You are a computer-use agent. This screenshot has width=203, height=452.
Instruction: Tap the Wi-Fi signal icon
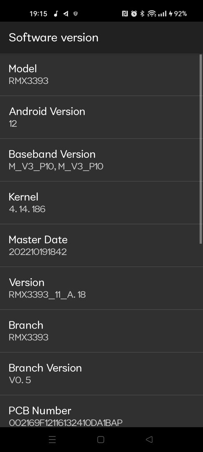click(x=152, y=13)
